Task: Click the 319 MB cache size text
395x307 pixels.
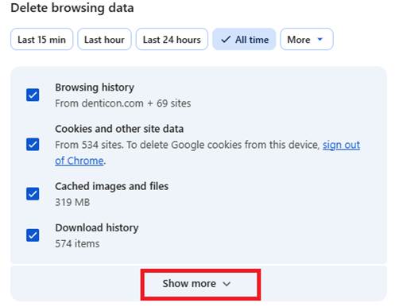Action: tap(72, 202)
